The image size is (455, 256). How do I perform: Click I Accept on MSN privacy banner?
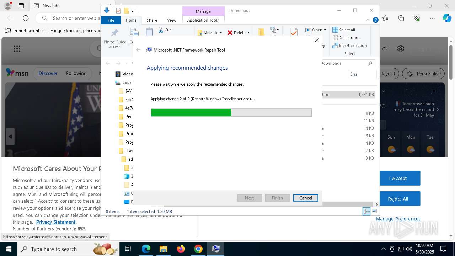[398, 178]
